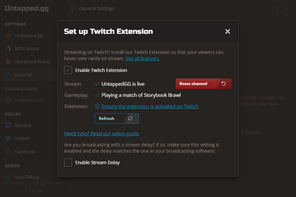This screenshot has width=296, height=197.
Task: Select the Storybook Brawl sidebar icon
Action: coord(8,62)
